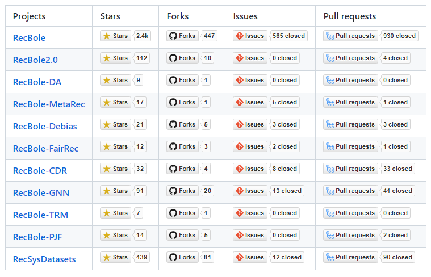
Task: Click the GitHub fork icon for RecSysDatasets
Action: pyautogui.click(x=173, y=257)
